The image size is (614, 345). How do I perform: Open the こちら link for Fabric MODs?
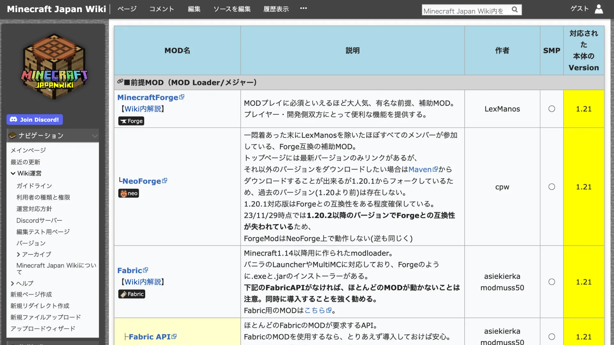(318, 310)
